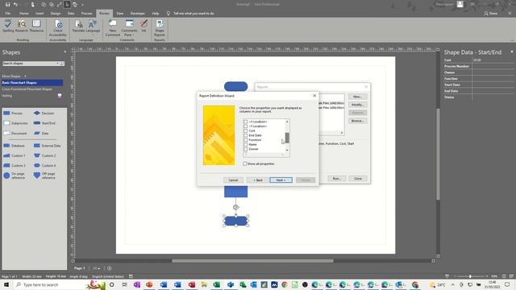Select the Data shape in stencil
This screenshot has height=290, width=516.
coord(41,133)
